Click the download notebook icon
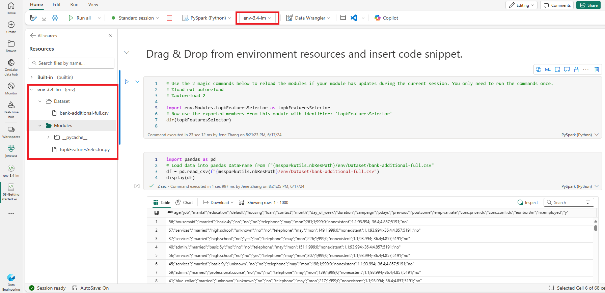605x293 pixels. tap(44, 18)
